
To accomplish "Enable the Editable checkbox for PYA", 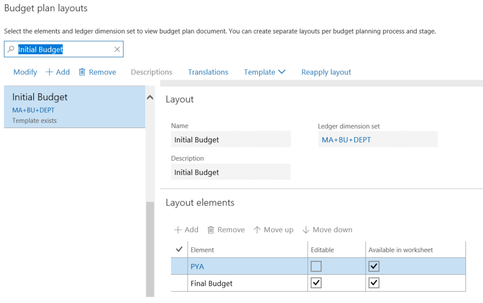I will [316, 266].
